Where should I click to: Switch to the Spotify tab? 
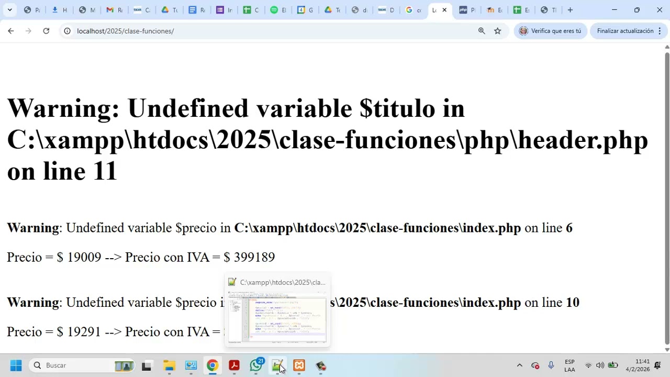coord(278,10)
